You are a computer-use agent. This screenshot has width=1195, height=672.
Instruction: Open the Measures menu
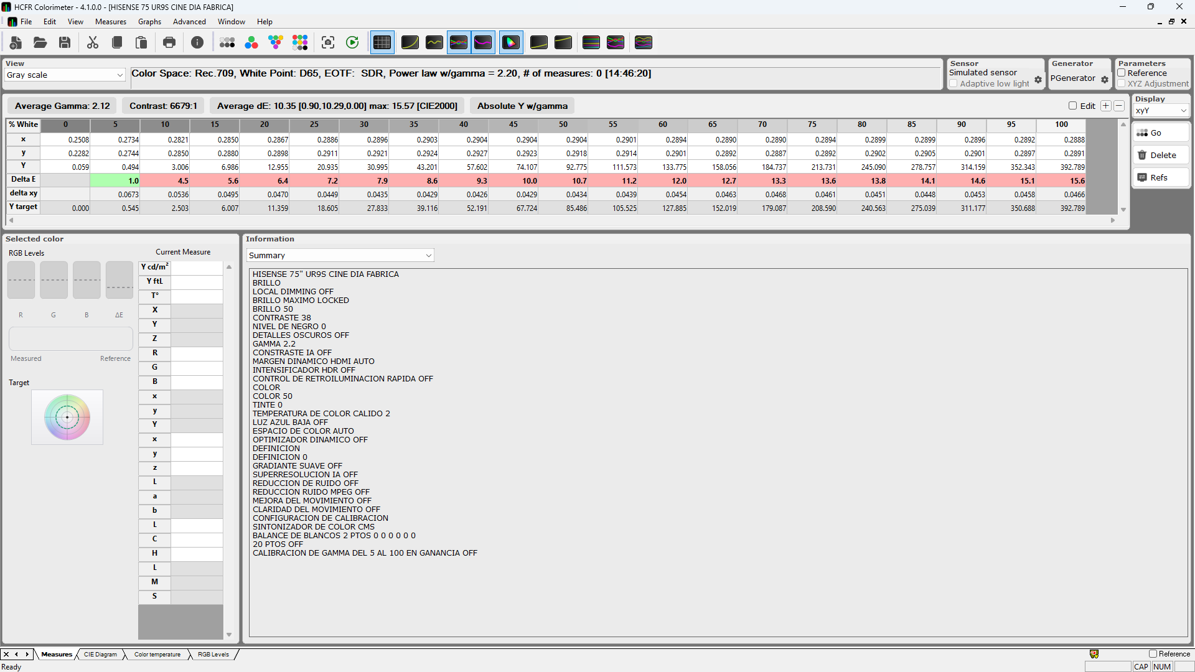(111, 22)
